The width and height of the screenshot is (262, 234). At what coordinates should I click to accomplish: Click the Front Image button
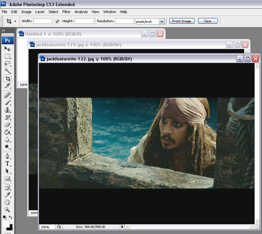pyautogui.click(x=182, y=21)
